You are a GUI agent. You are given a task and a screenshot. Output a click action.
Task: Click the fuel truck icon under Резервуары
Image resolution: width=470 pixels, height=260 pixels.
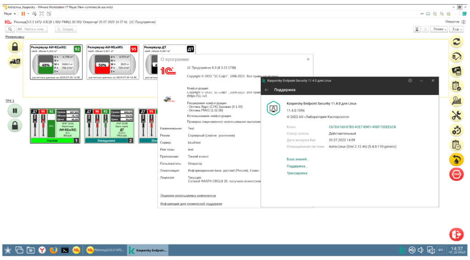click(x=15, y=61)
